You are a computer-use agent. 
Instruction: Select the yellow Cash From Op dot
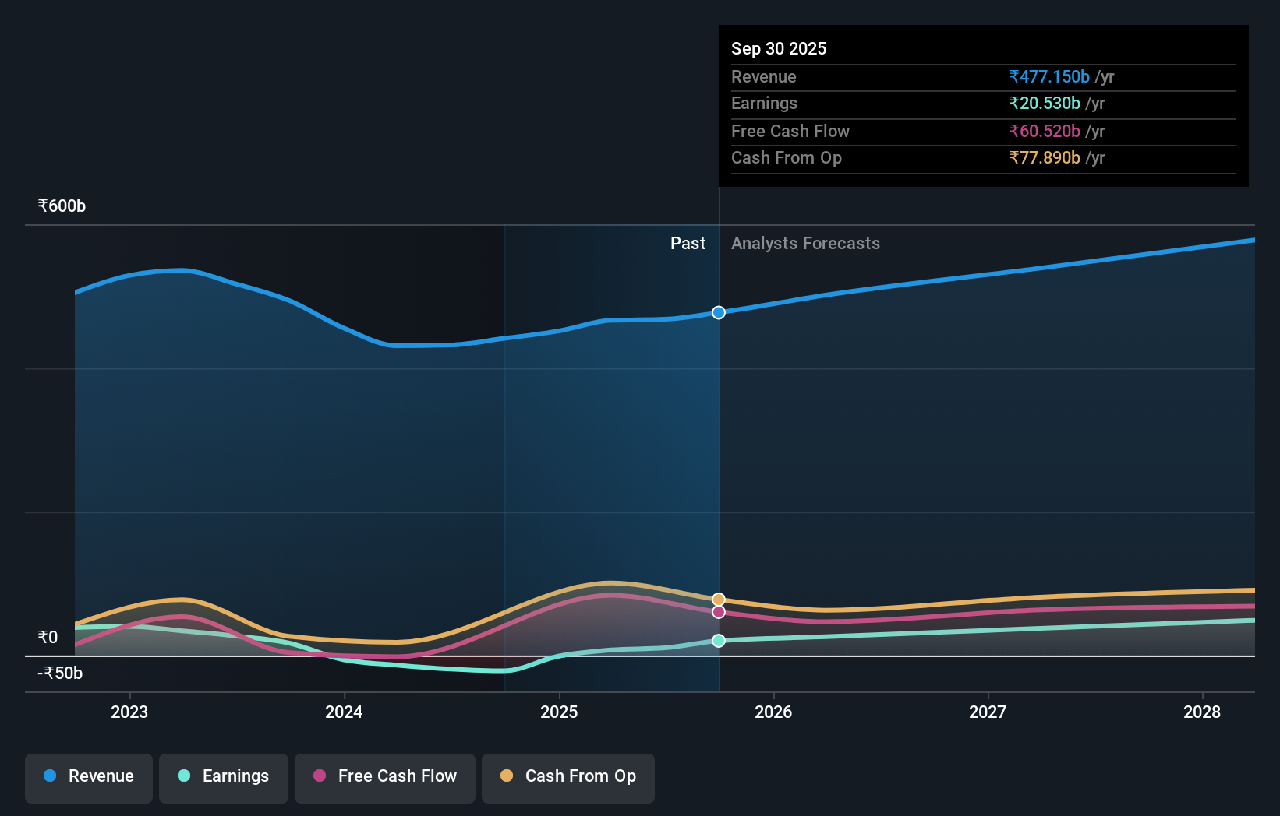tap(507, 776)
